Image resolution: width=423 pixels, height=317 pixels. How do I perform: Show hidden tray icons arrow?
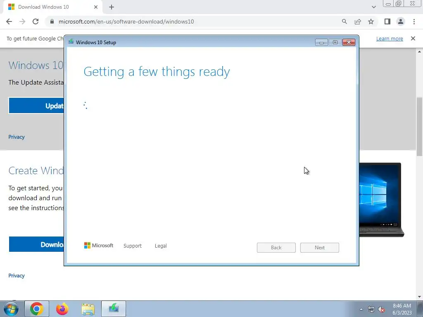pos(361,309)
